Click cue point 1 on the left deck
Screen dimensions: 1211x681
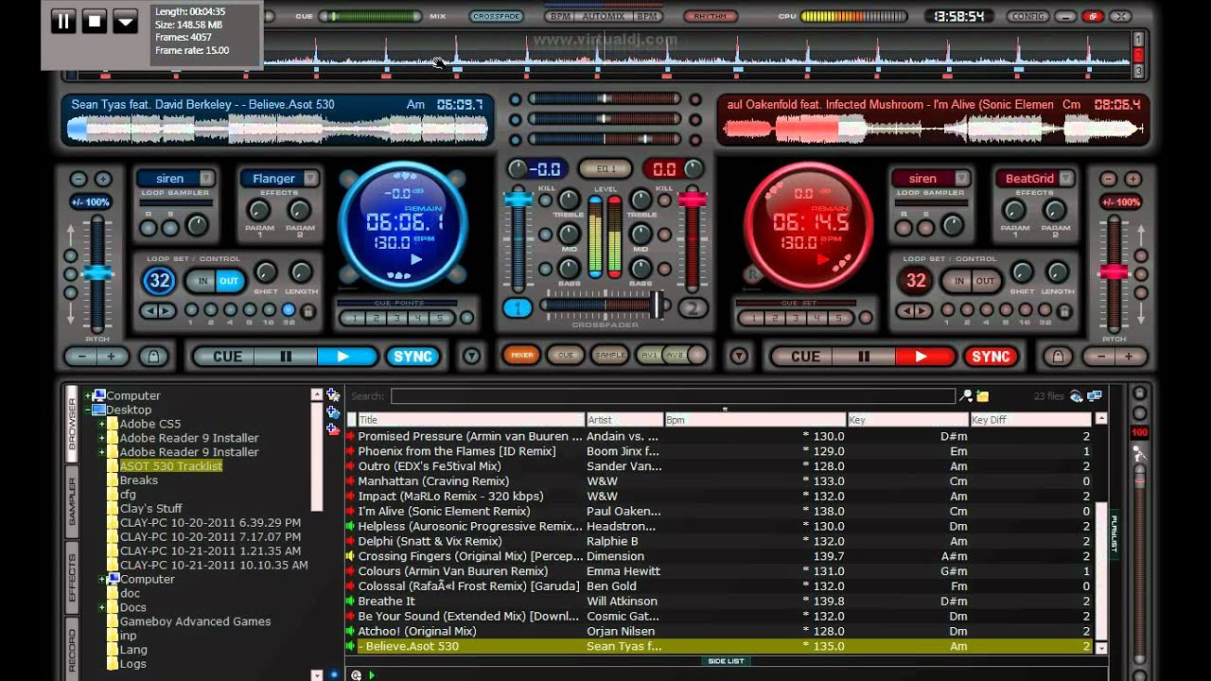354,318
